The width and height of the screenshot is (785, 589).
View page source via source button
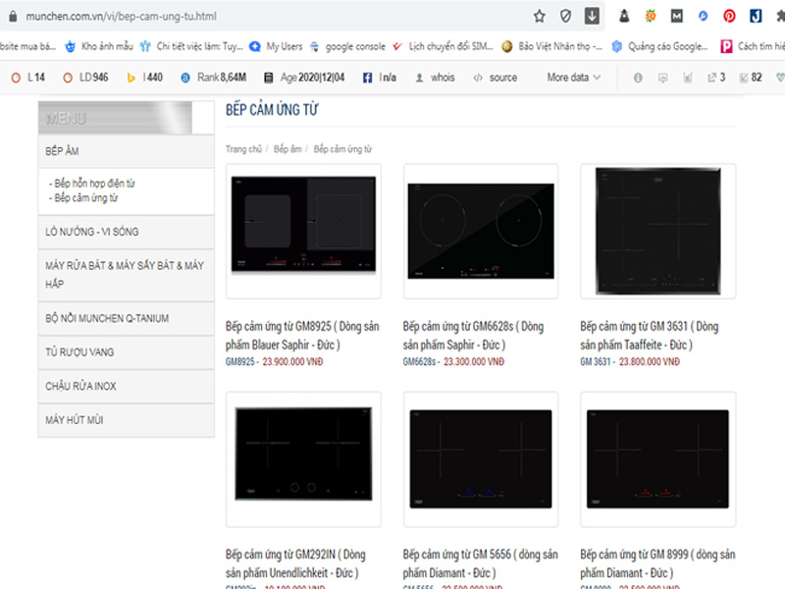[x=496, y=78]
